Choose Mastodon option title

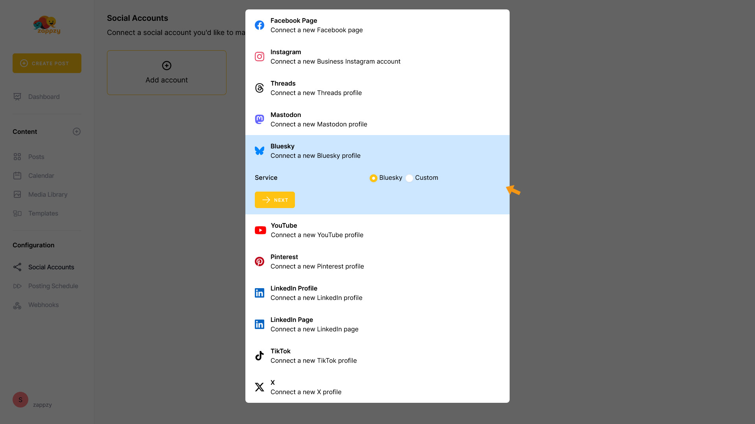pos(286,115)
